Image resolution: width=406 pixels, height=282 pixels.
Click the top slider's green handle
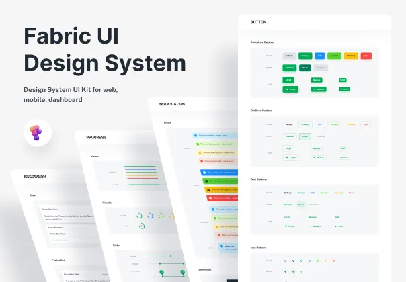(171, 256)
